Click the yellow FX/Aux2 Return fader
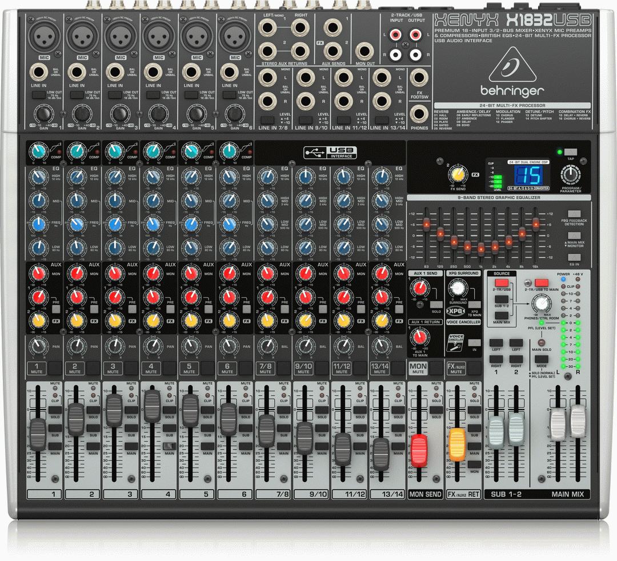The height and width of the screenshot is (561, 617). [x=457, y=444]
